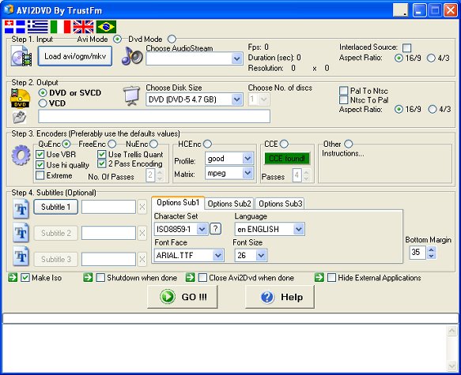
Task: Choose the Italian flag language
Action: (x=60, y=27)
